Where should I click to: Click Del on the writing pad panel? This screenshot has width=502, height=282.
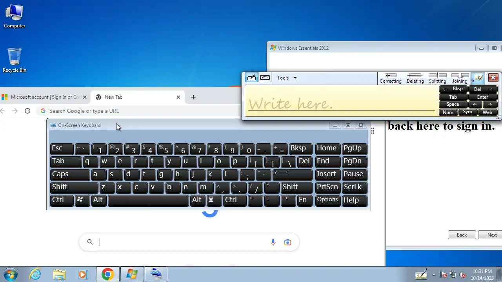483,89
